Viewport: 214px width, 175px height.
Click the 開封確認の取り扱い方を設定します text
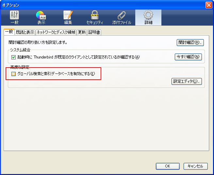pyautogui.click(x=38, y=42)
